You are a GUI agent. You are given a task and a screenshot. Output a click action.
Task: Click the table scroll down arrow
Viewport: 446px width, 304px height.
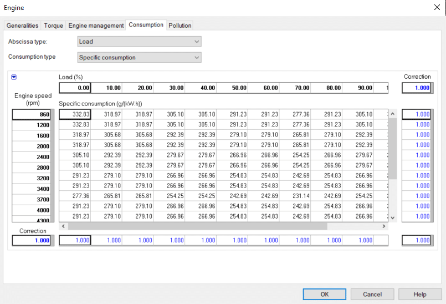pos(392,217)
